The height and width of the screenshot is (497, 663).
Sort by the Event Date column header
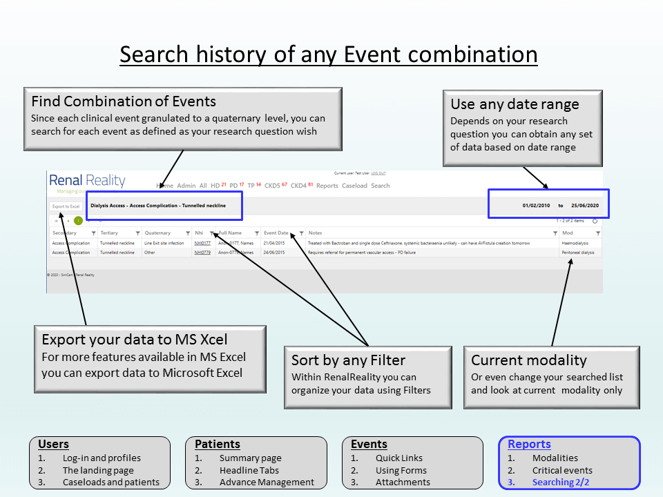pos(276,233)
